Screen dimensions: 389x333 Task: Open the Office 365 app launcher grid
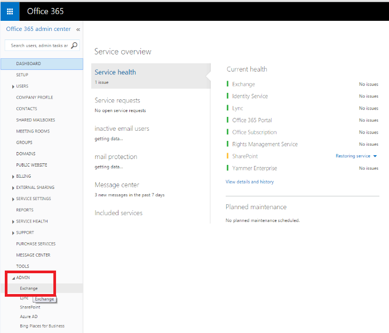click(x=10, y=11)
